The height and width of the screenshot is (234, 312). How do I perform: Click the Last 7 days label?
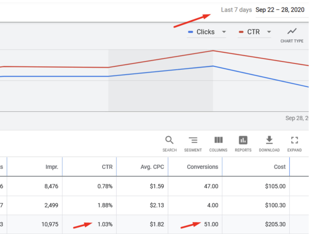[x=236, y=10]
